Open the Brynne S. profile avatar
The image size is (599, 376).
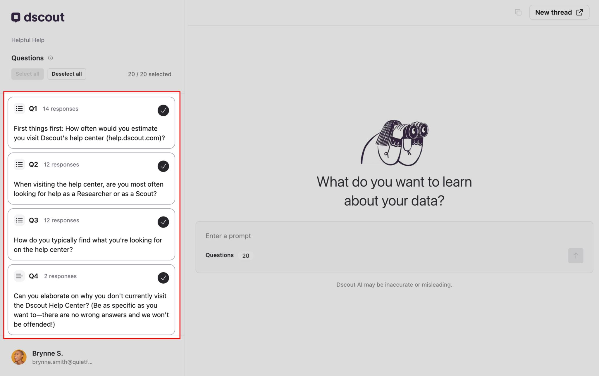[x=19, y=357]
